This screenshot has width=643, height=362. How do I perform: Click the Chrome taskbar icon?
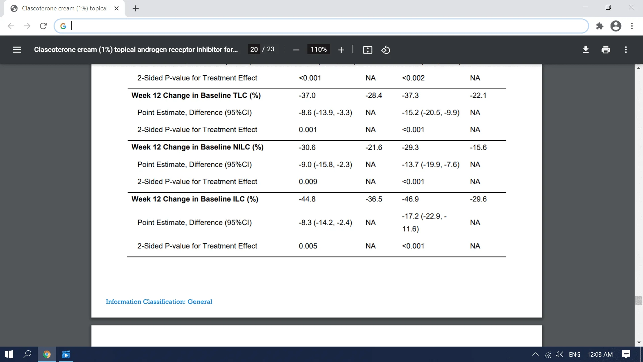coord(47,354)
